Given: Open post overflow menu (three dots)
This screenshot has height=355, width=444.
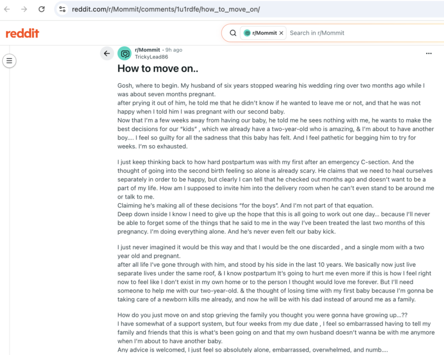Looking at the screenshot, I should [429, 53].
